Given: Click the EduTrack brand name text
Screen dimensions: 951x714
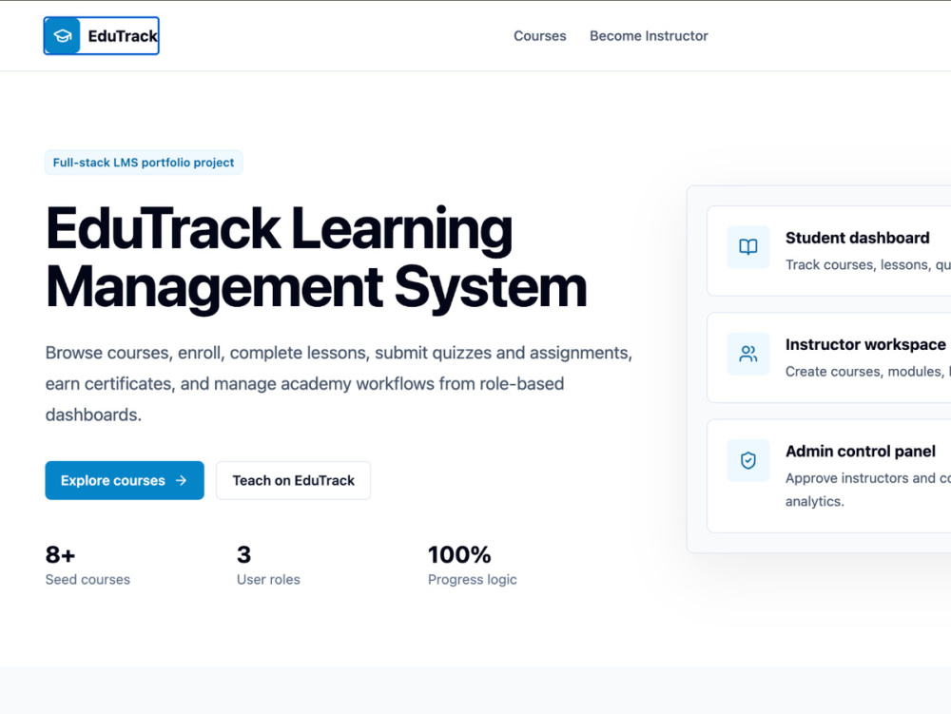Looking at the screenshot, I should (123, 36).
